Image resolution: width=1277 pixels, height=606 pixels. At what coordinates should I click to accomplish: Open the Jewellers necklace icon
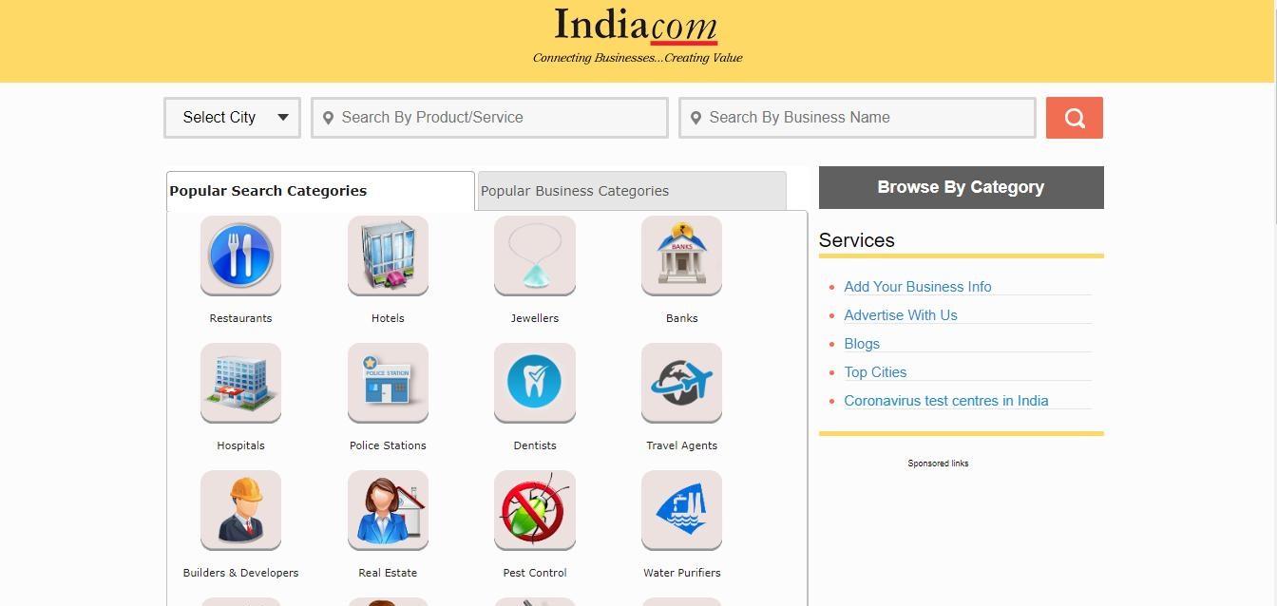(x=535, y=256)
